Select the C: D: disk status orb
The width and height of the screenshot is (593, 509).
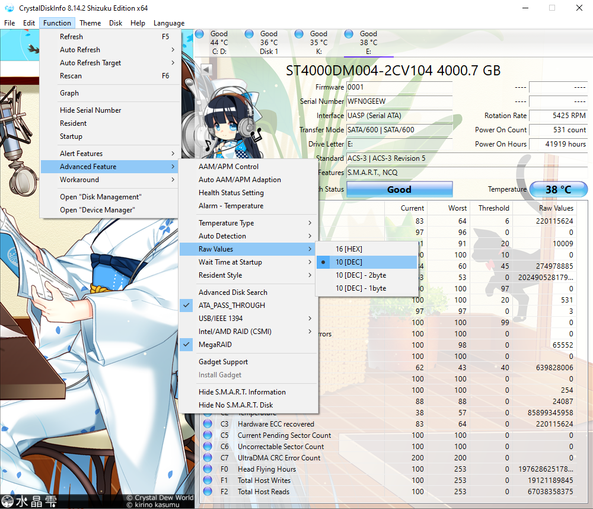(199, 34)
